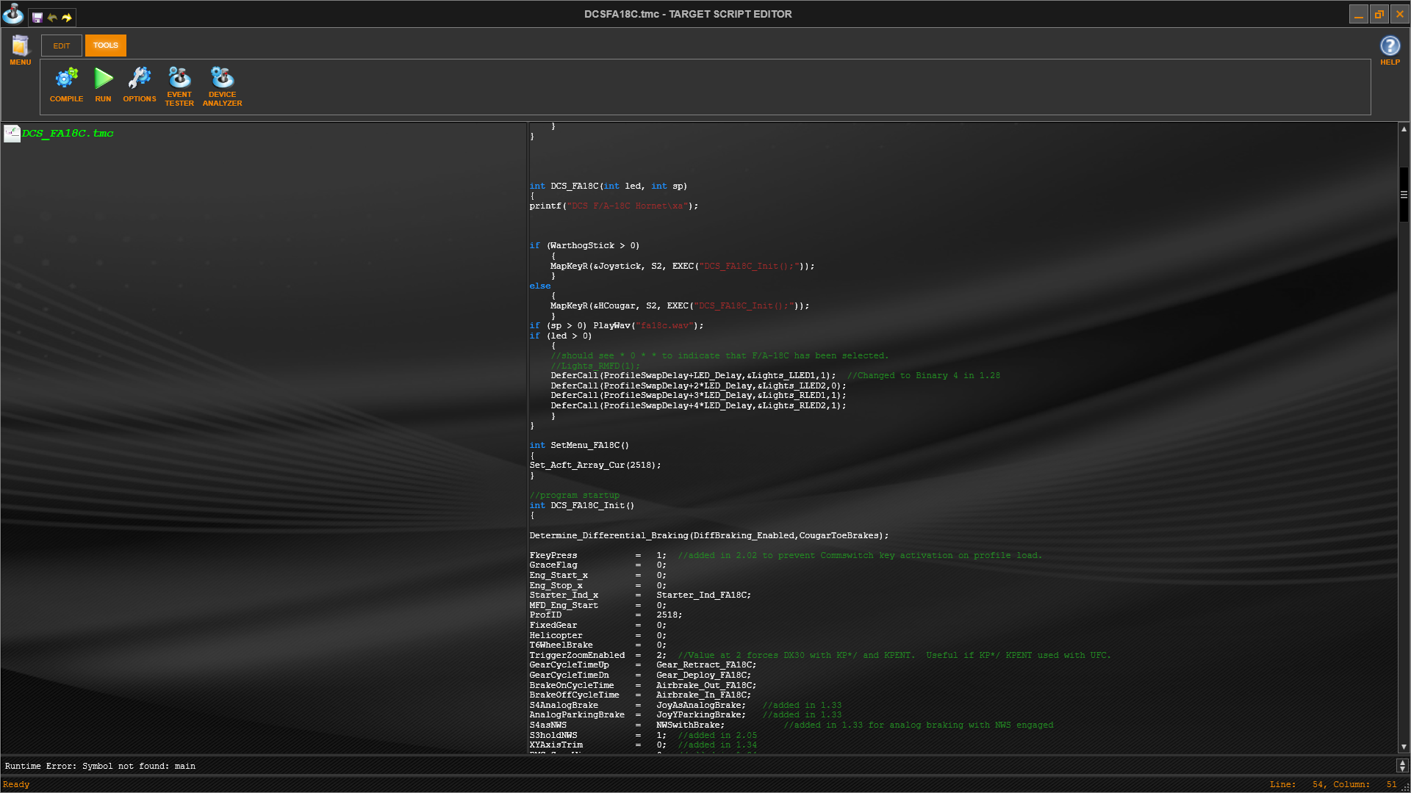Launch the Event Tester tool
Image resolution: width=1411 pixels, height=793 pixels.
(179, 87)
